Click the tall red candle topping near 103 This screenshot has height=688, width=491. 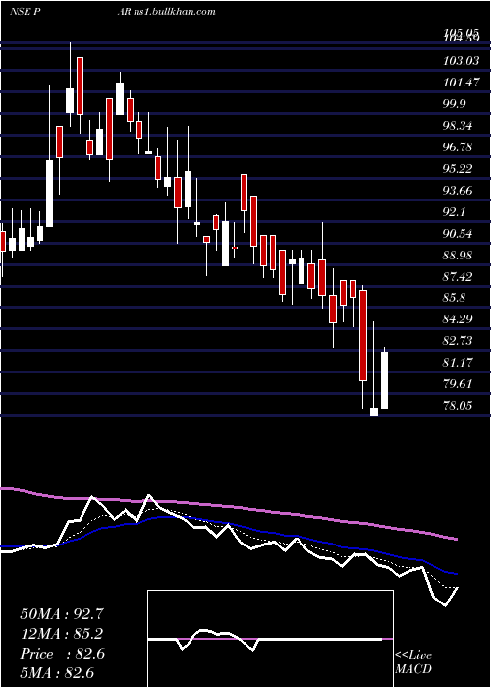pos(80,86)
